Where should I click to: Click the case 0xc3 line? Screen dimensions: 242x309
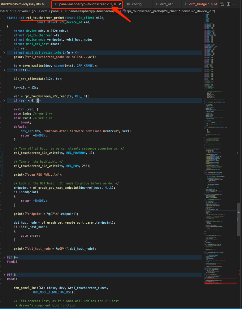click(x=33, y=118)
